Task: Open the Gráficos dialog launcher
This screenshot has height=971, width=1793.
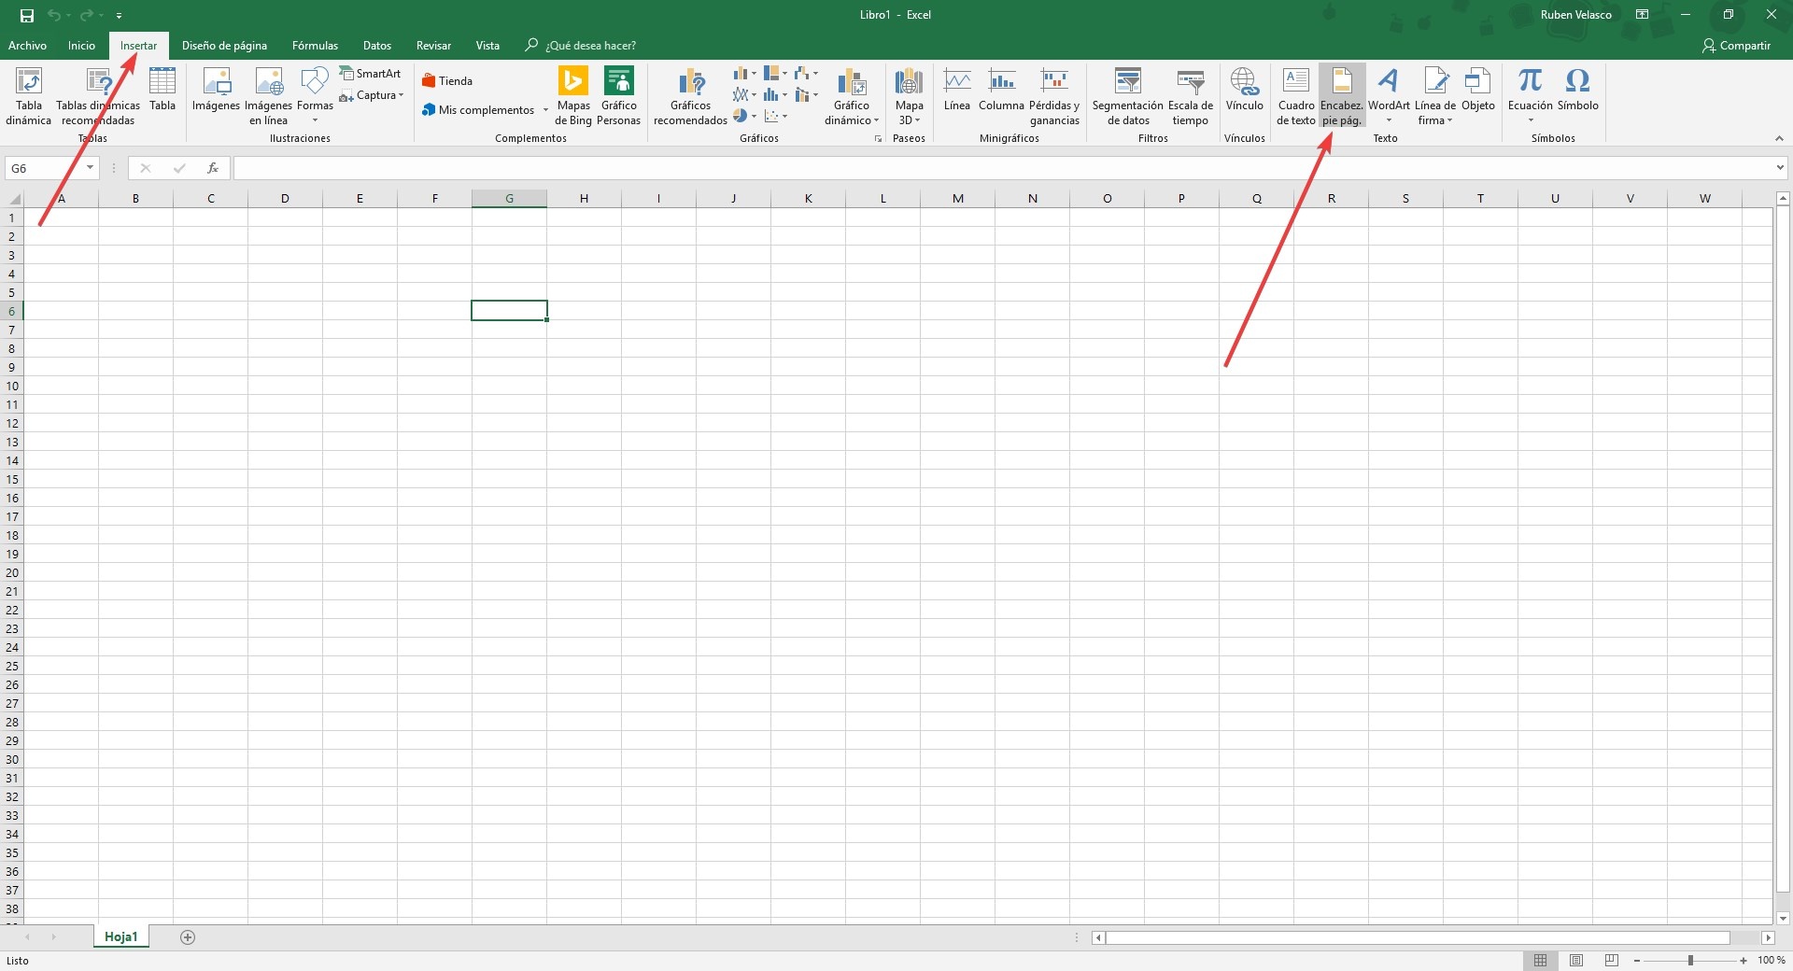Action: pyautogui.click(x=878, y=139)
